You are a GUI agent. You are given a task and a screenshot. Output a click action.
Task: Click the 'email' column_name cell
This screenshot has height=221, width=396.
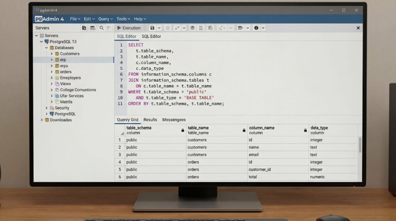278,155
